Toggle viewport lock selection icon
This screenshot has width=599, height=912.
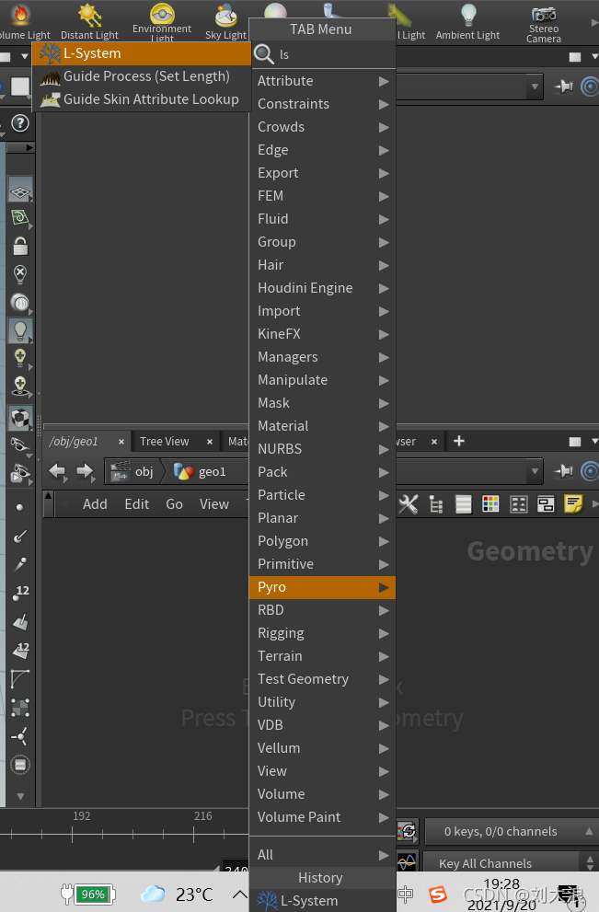tap(20, 246)
